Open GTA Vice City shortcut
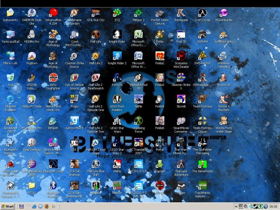The width and height of the screenshot is (280, 210). click(96, 13)
